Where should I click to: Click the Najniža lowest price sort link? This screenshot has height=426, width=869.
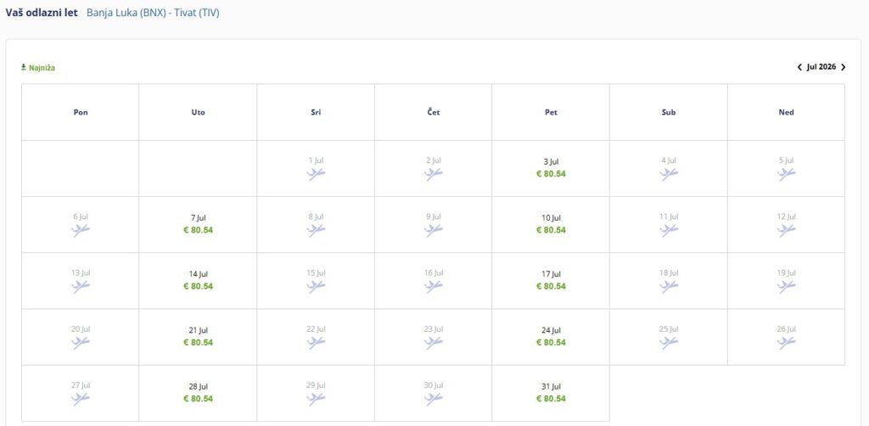[38, 67]
